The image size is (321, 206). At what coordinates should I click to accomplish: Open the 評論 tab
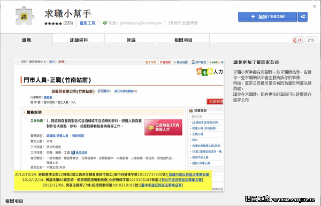pos(131,40)
